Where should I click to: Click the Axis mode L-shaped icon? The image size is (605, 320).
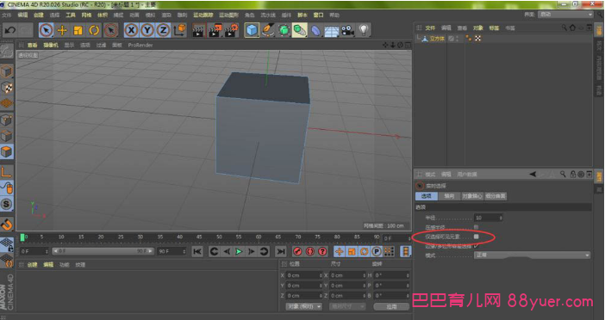click(x=7, y=172)
